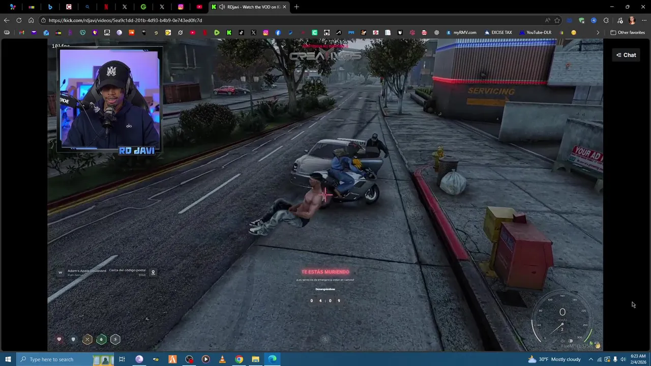
Task: Open Microsoft Edge from taskbar
Action: tap(272, 359)
